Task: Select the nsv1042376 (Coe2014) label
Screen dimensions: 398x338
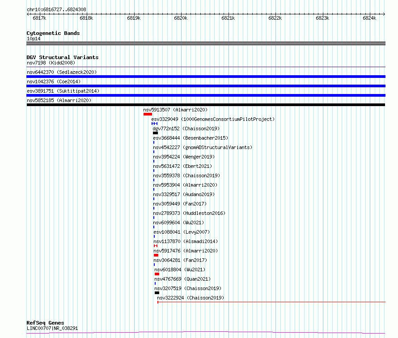Action: pos(54,81)
